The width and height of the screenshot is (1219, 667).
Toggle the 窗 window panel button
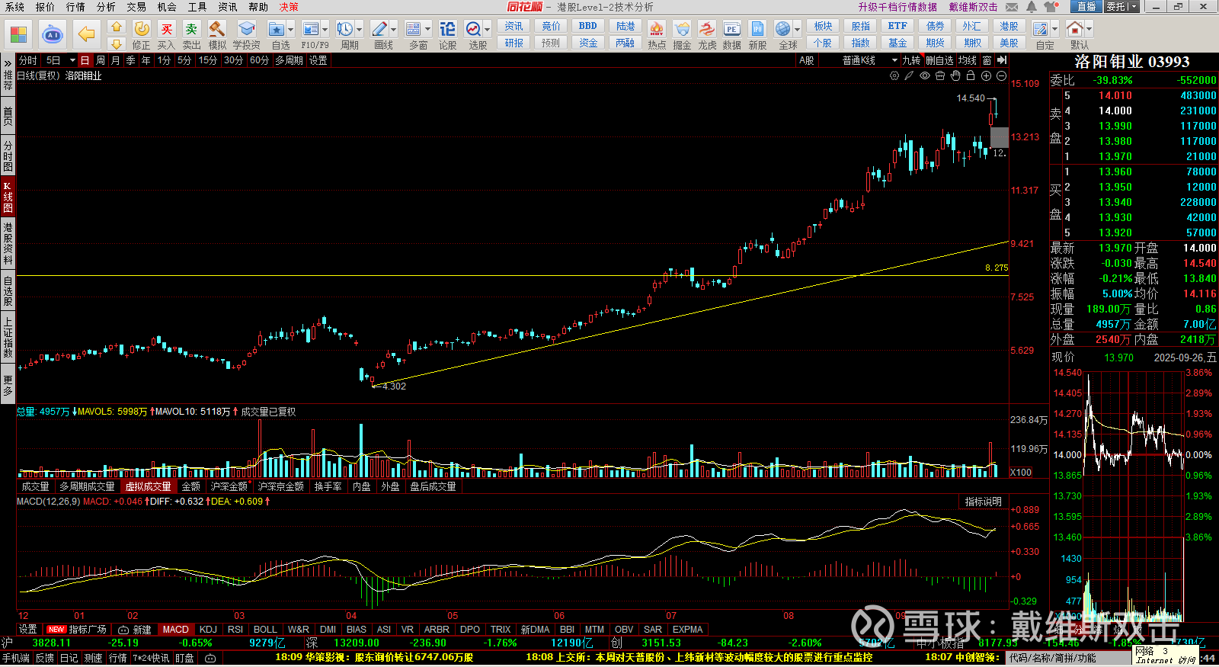[987, 60]
